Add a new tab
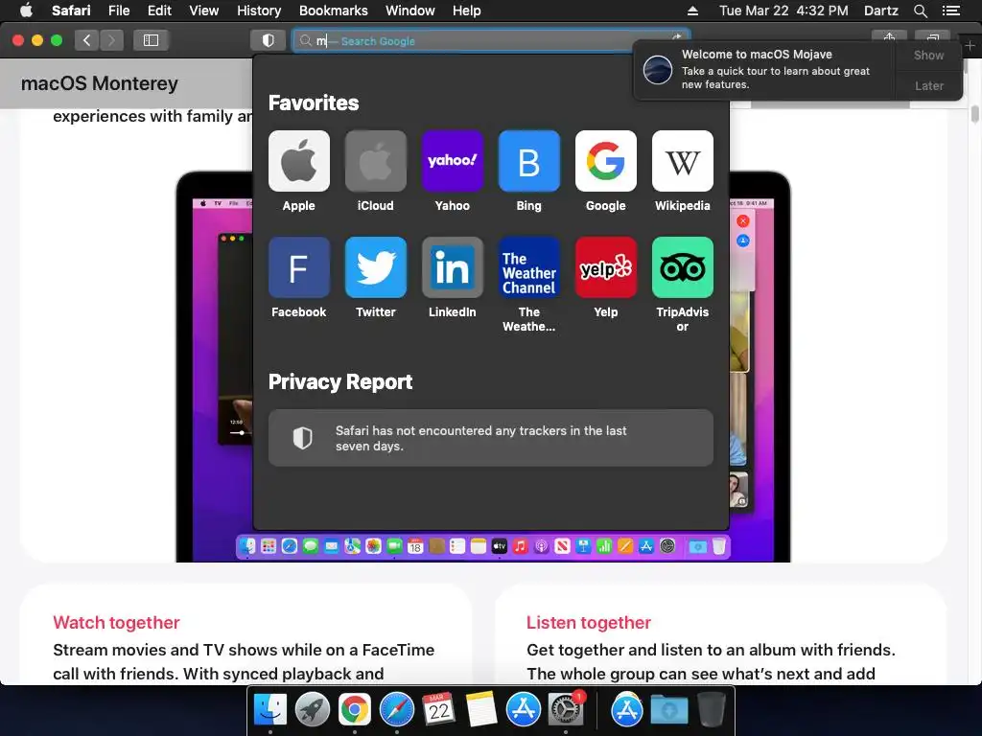The height and width of the screenshot is (736, 982). (970, 46)
